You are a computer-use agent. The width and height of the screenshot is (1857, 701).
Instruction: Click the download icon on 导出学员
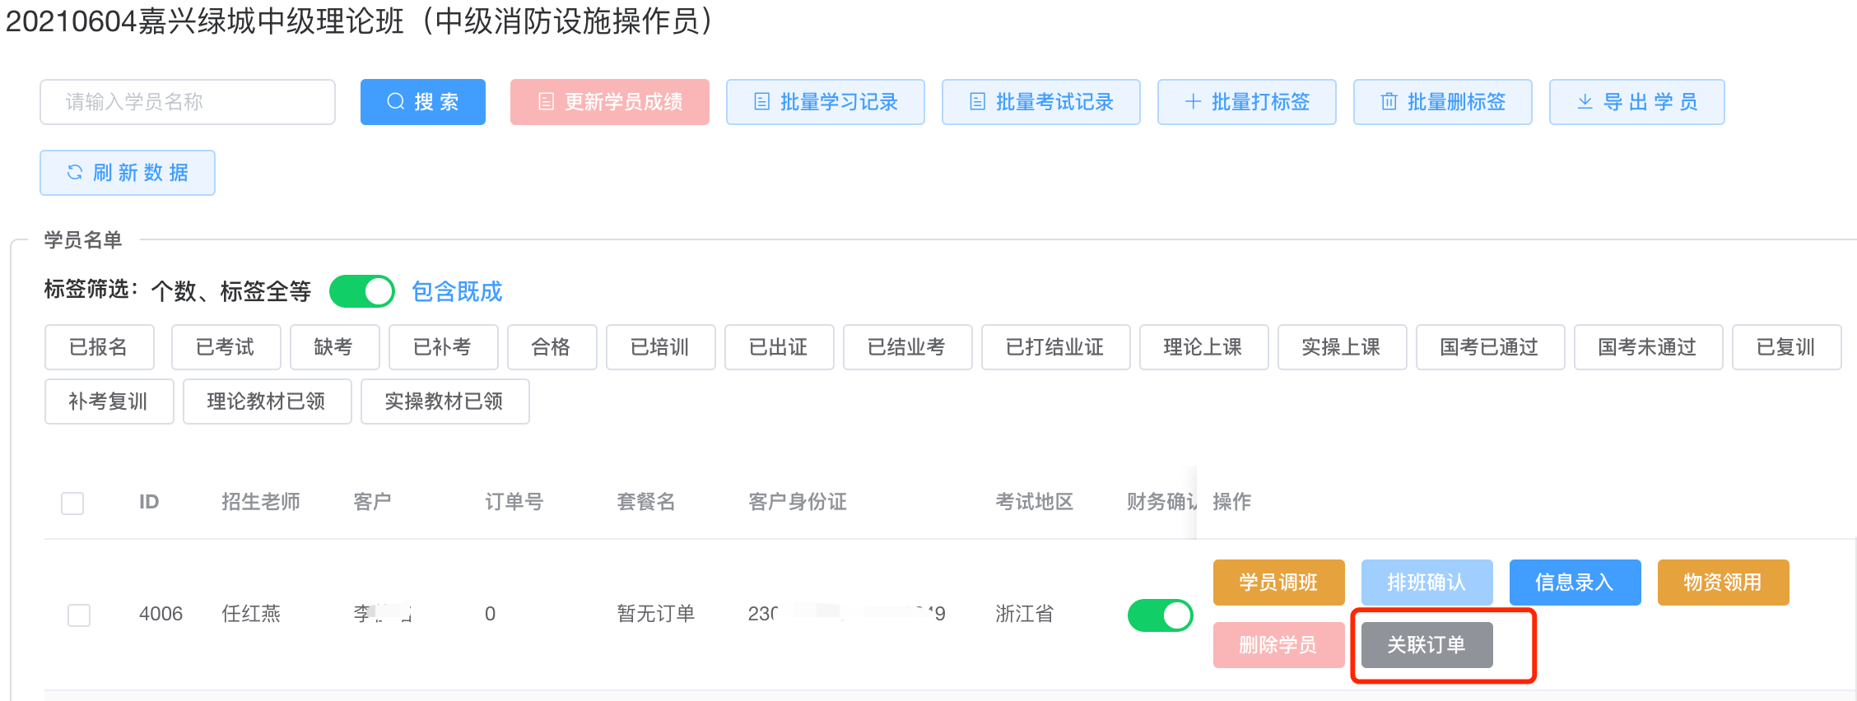click(1585, 102)
